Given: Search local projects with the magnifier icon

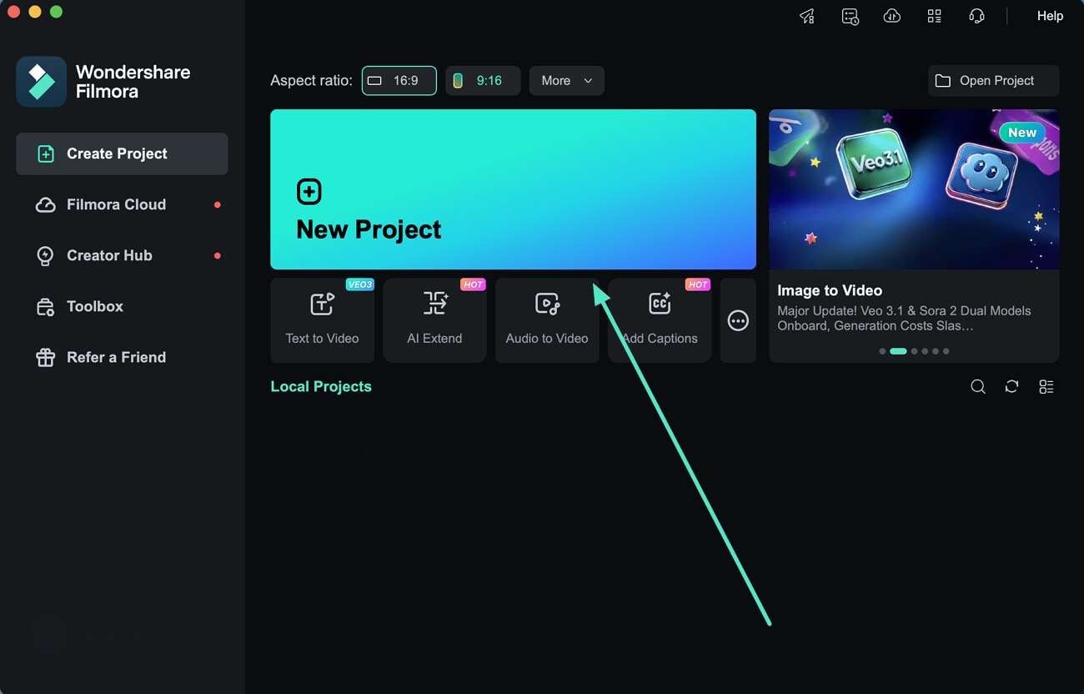Looking at the screenshot, I should tap(978, 387).
